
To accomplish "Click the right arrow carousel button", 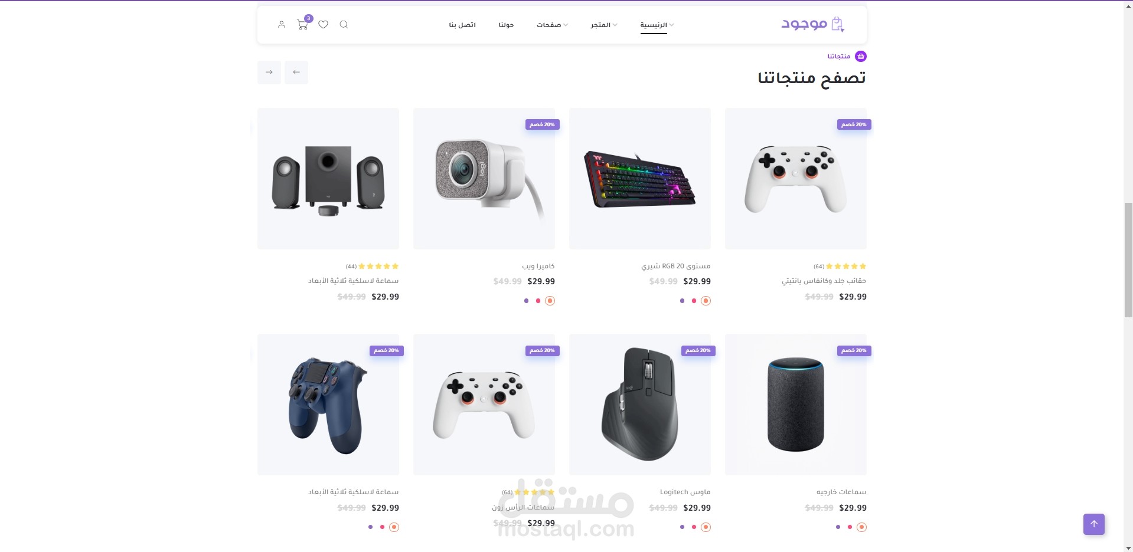I will 269,72.
